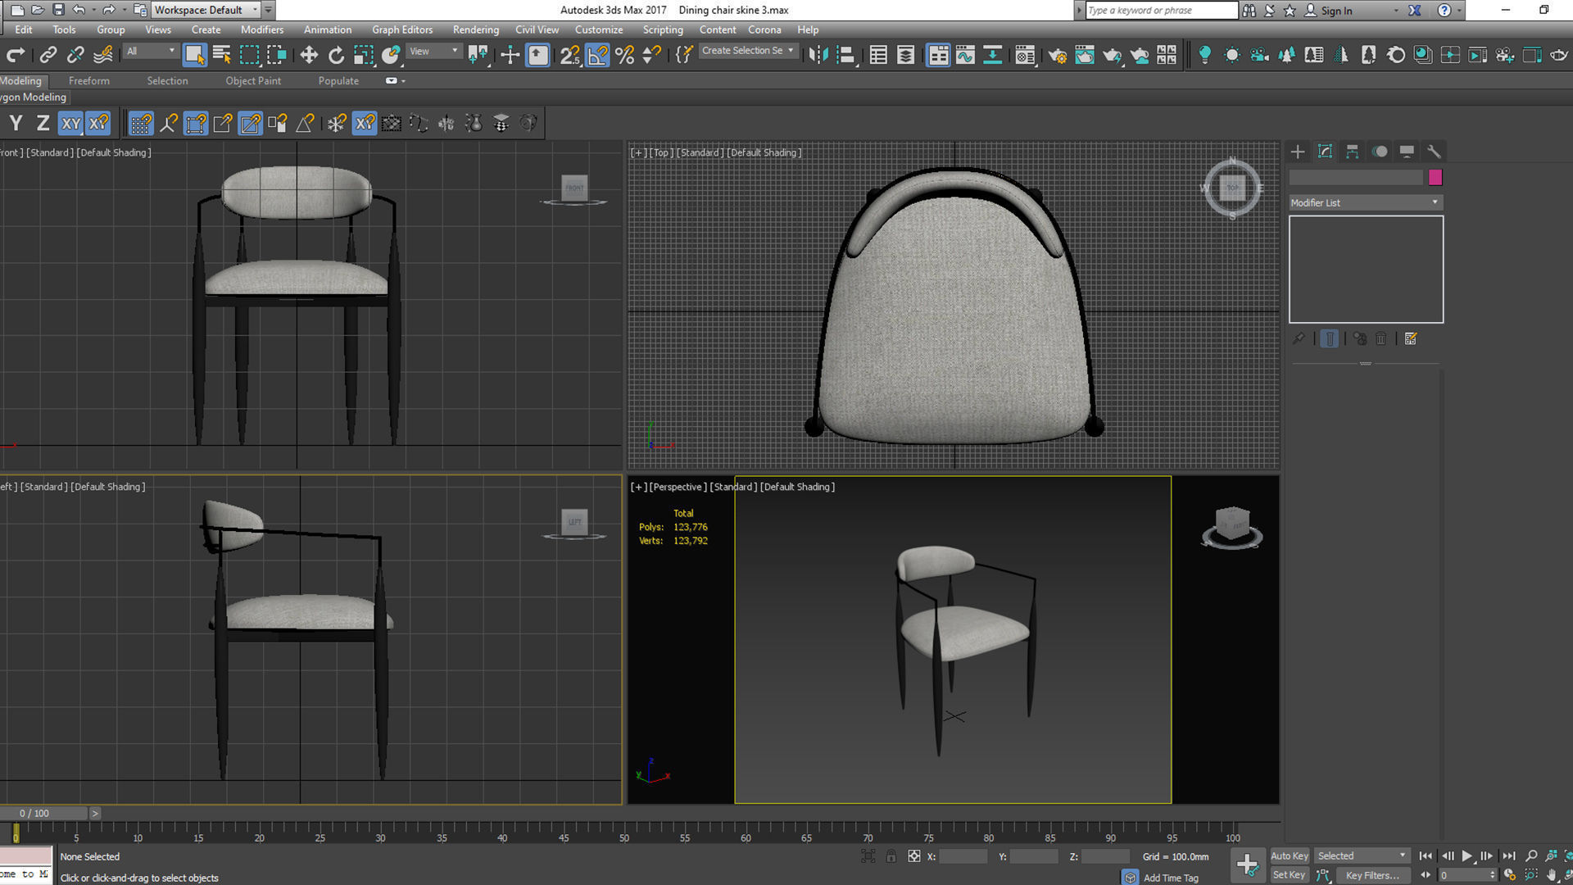Click the Remove modifier trash icon

point(1381,338)
